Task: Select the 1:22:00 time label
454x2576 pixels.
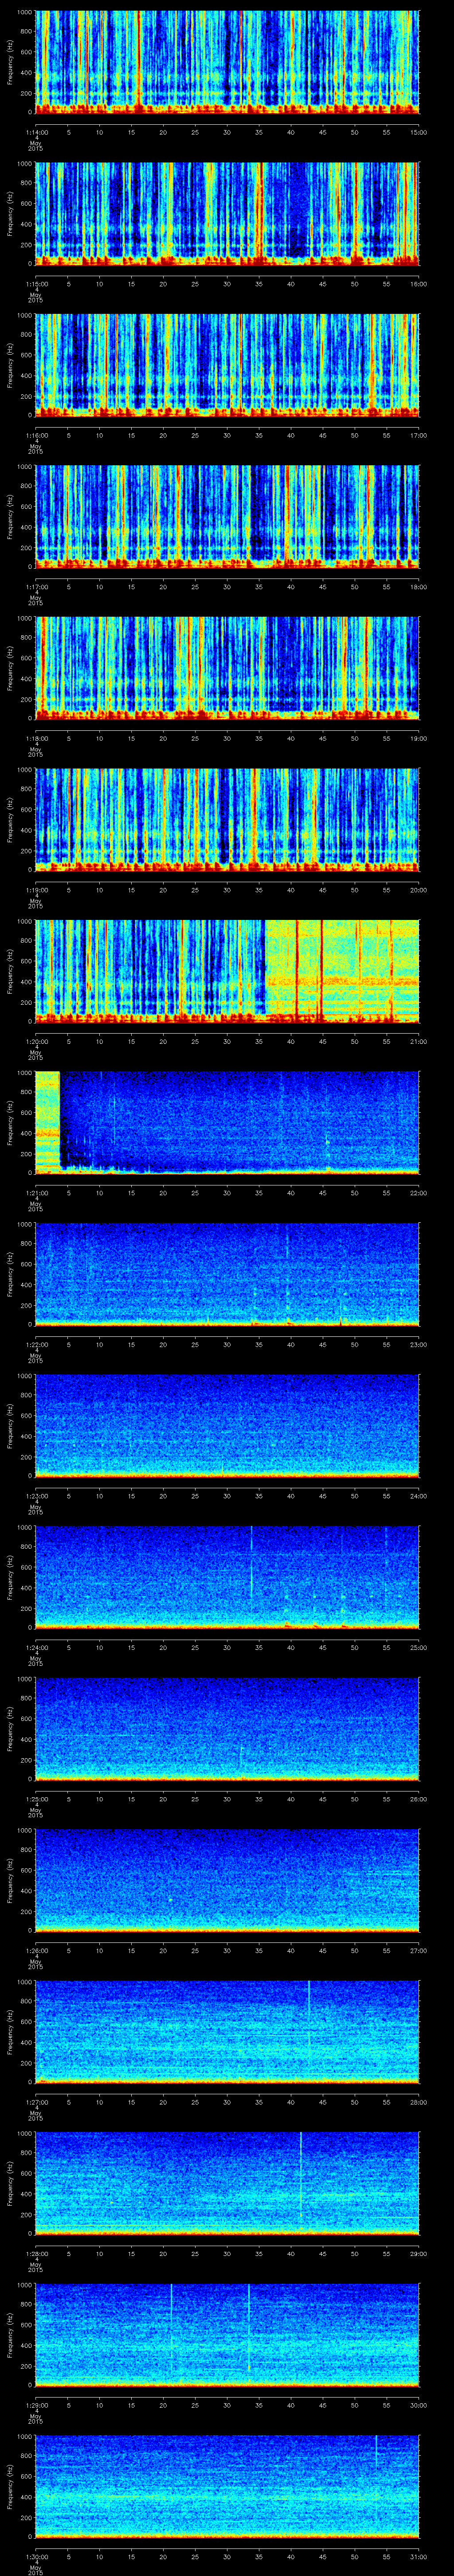Action: pyautogui.click(x=36, y=1344)
